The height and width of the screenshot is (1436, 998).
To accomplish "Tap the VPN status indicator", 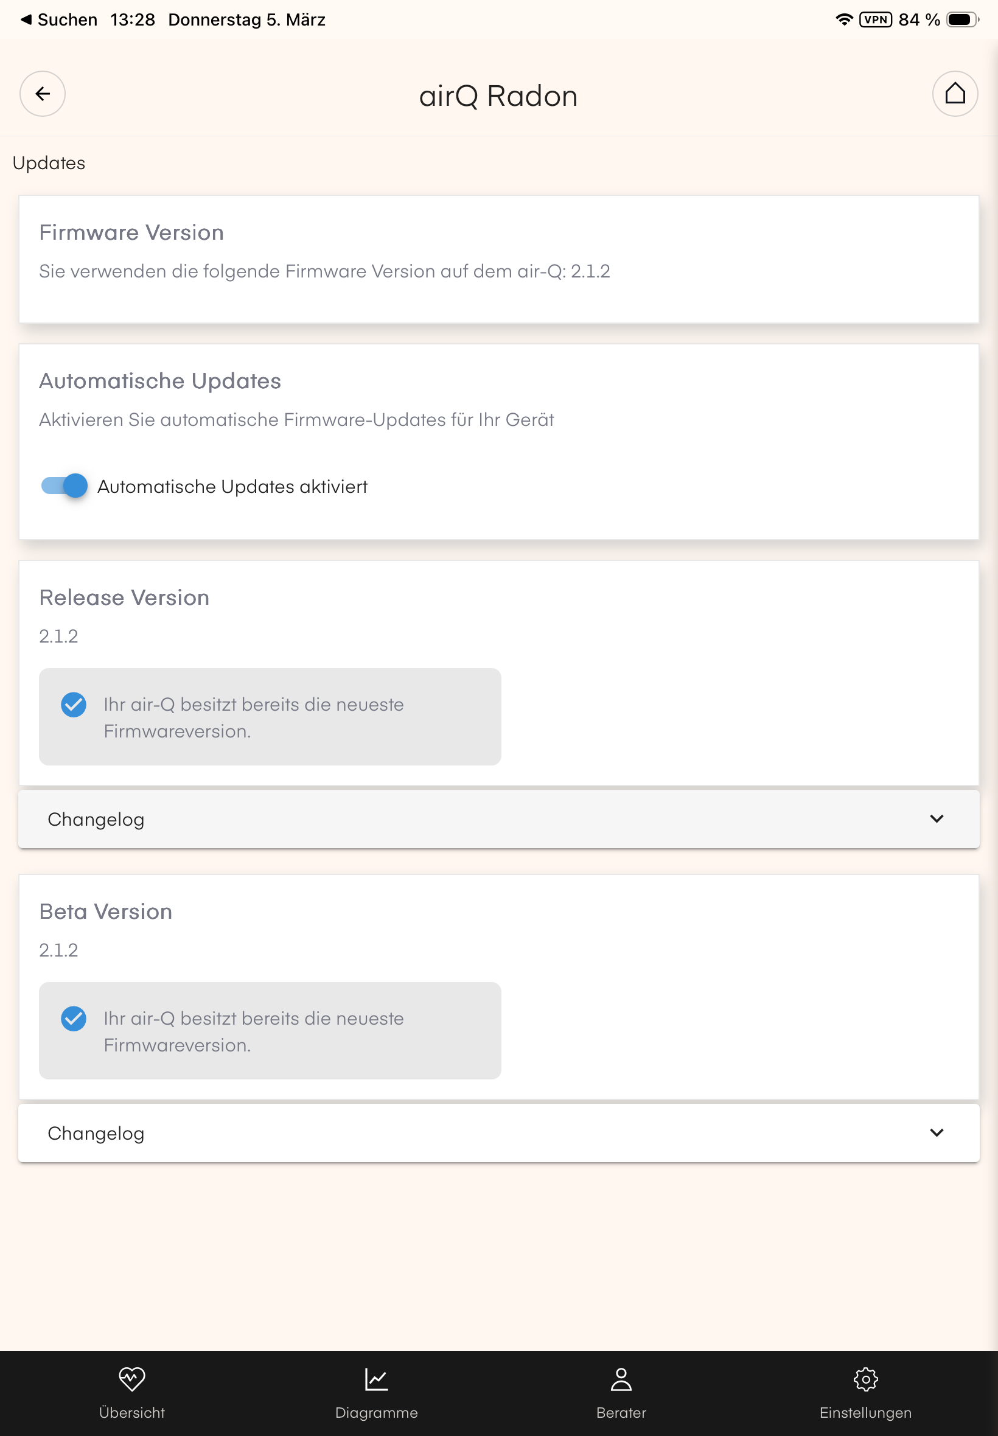I will tap(875, 20).
